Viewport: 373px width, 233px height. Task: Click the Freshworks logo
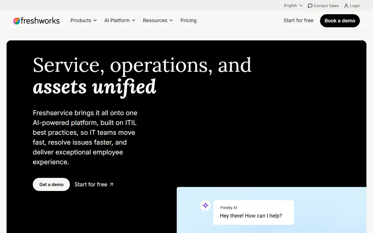click(x=36, y=21)
